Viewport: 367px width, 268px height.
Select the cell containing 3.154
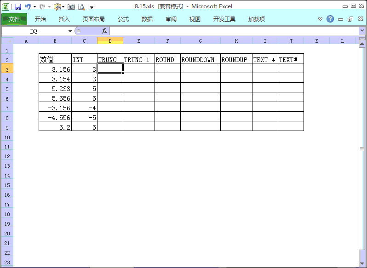click(55, 78)
